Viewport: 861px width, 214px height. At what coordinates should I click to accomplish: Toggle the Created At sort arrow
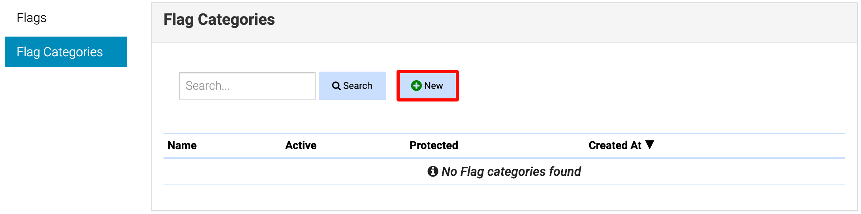click(650, 145)
